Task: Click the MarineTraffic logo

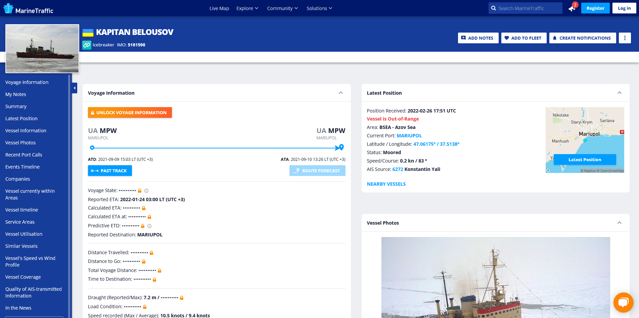Action: (29, 8)
